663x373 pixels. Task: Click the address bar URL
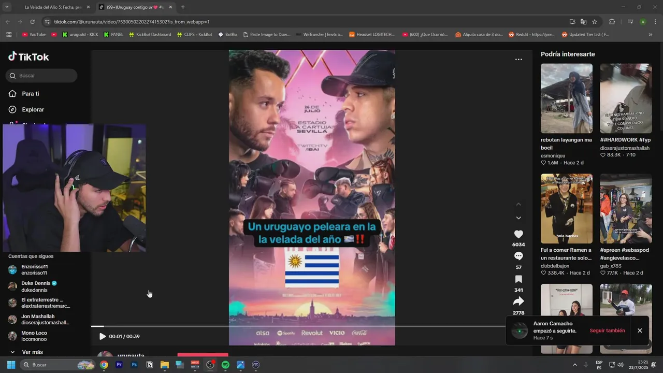tap(132, 22)
